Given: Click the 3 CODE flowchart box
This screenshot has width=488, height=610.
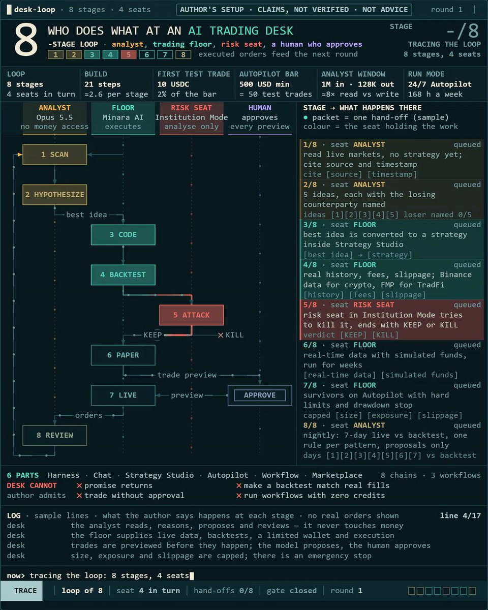Looking at the screenshot, I should point(123,235).
